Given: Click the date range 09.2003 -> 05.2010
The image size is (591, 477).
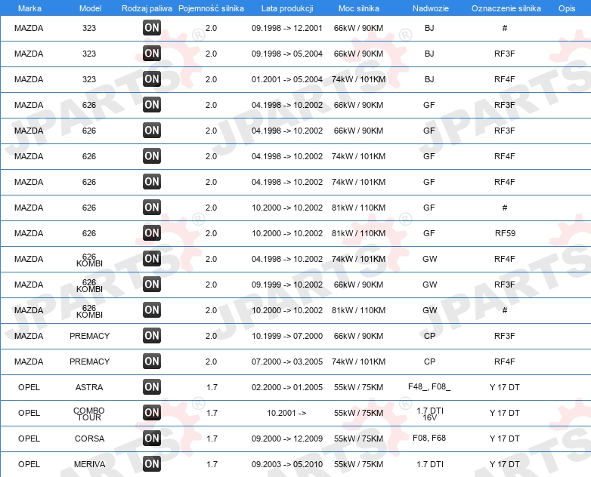Looking at the screenshot, I should pos(287,464).
